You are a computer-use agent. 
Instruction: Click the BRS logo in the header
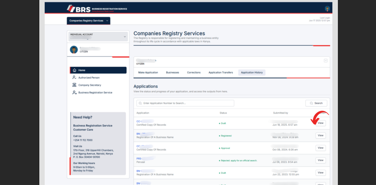pyautogui.click(x=97, y=9)
